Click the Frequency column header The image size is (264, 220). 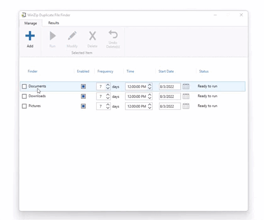point(105,71)
